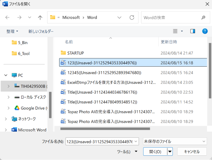Click the 開く(O) button

point(155,152)
